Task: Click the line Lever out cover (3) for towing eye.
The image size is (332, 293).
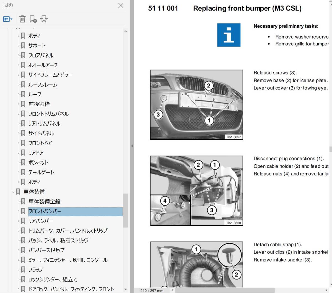Action: click(291, 88)
